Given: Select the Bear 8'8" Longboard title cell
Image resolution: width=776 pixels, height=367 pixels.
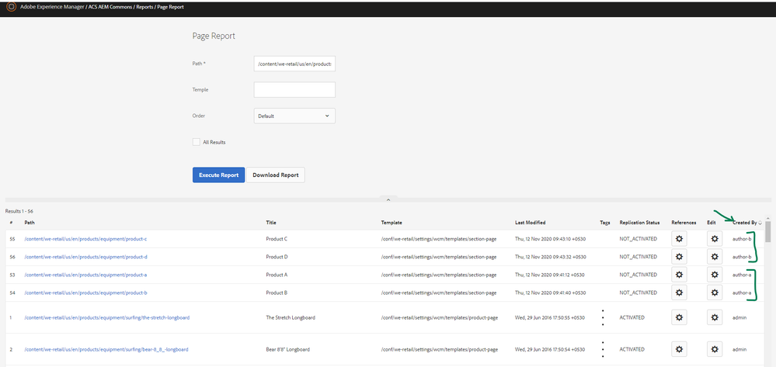Looking at the screenshot, I should [288, 349].
